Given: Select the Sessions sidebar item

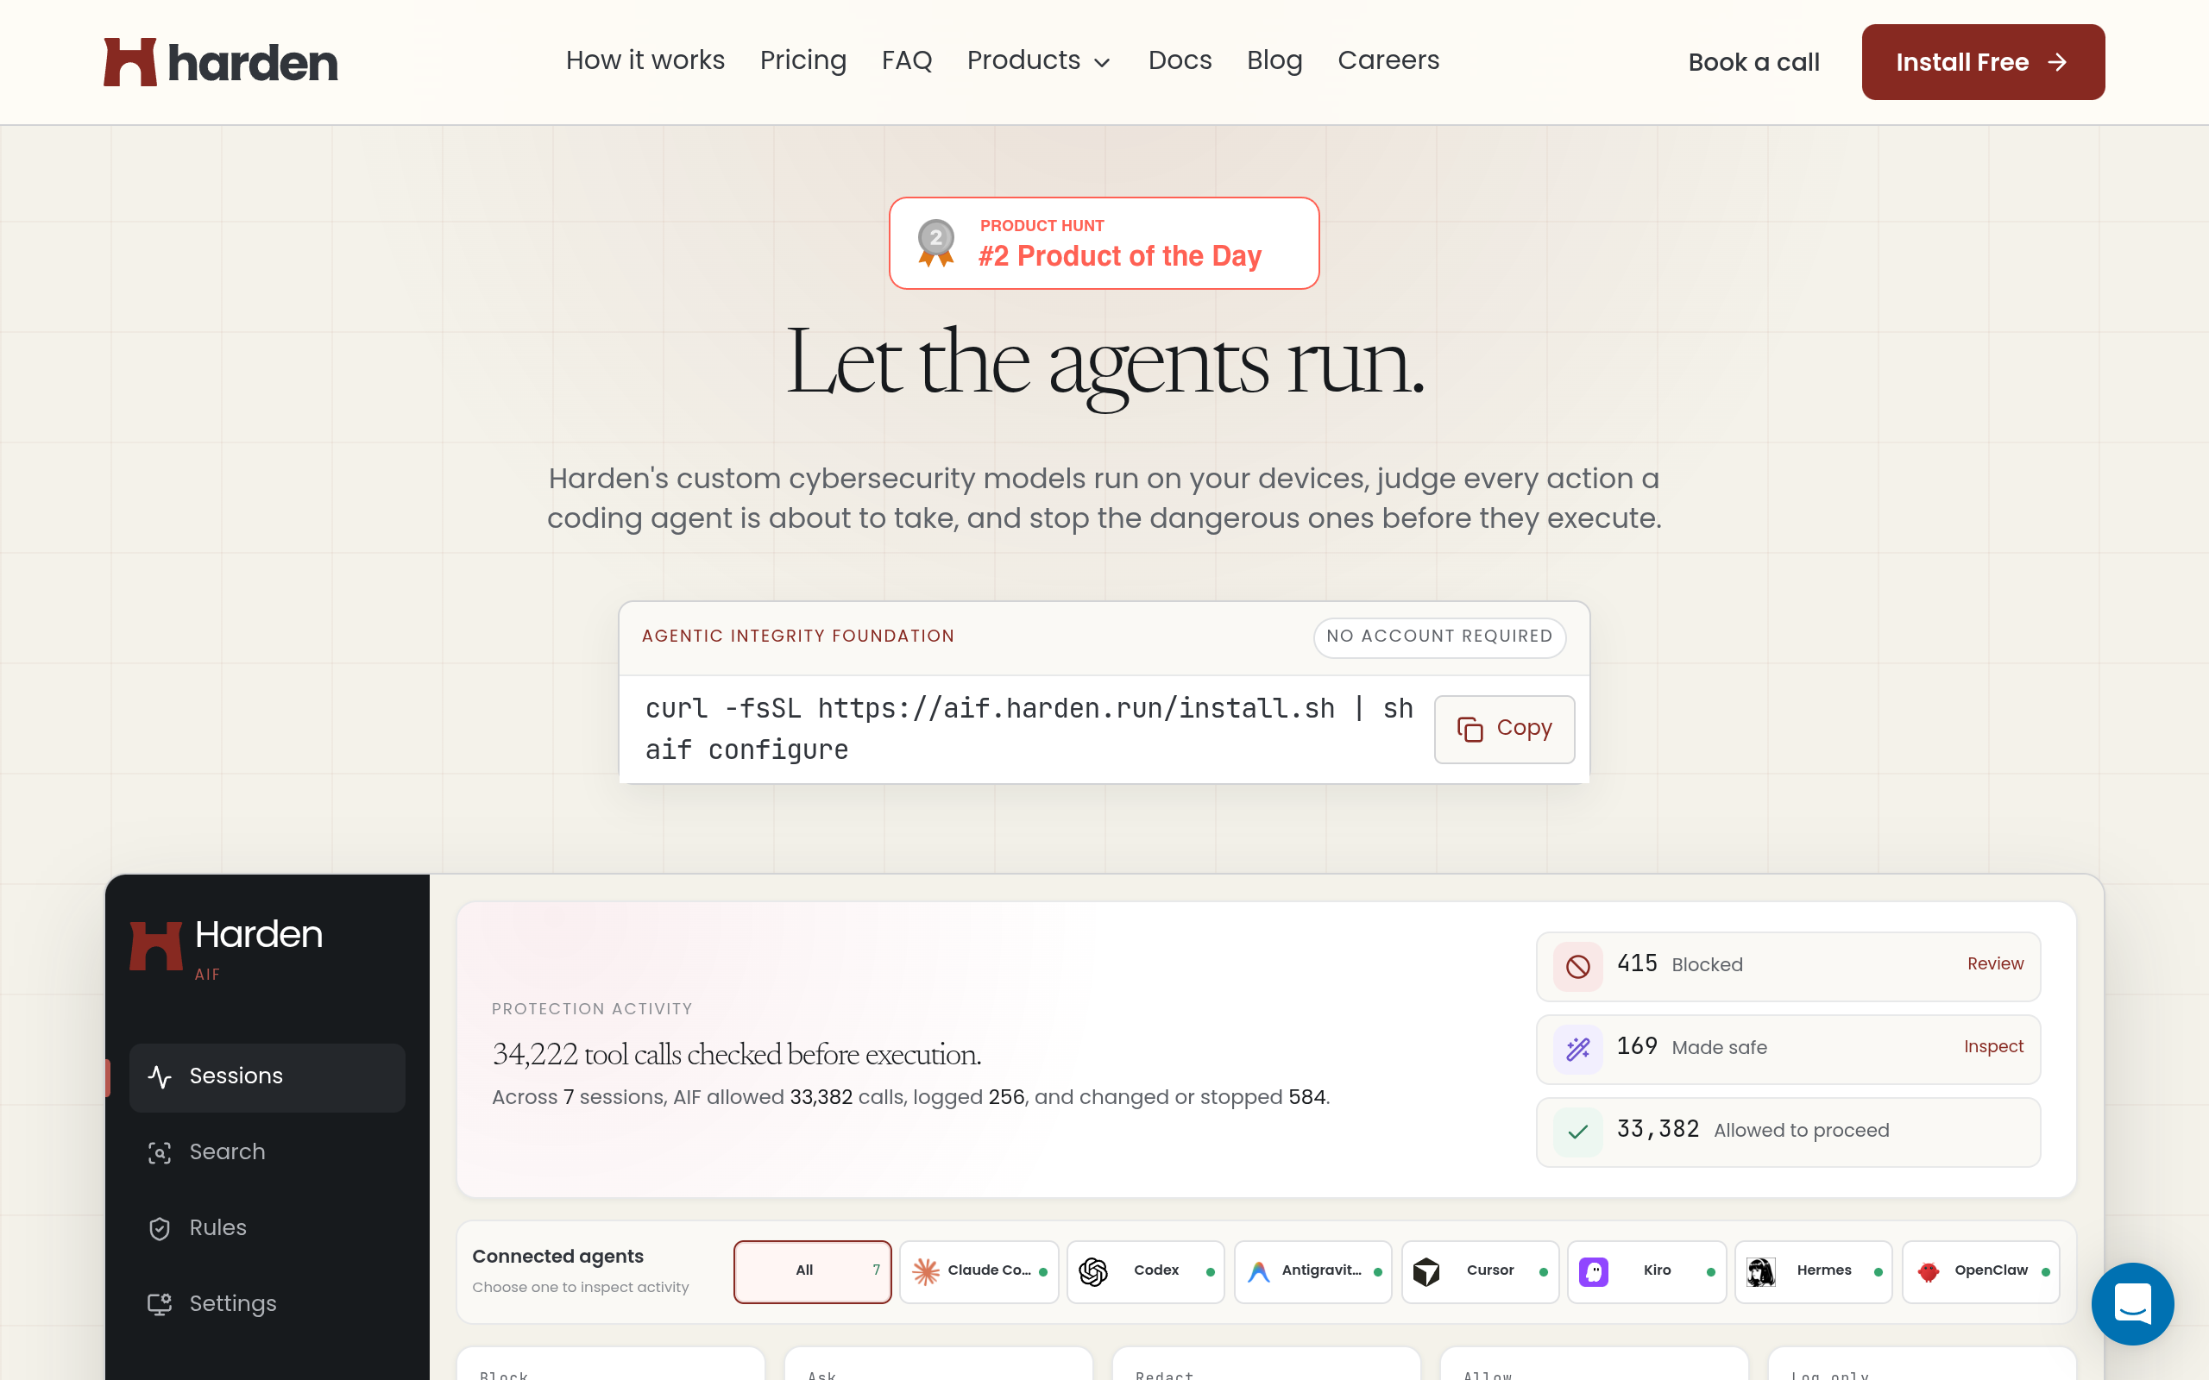Looking at the screenshot, I should pos(267,1077).
